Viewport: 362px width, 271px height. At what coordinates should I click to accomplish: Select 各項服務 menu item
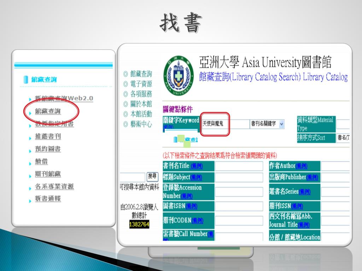point(141,94)
